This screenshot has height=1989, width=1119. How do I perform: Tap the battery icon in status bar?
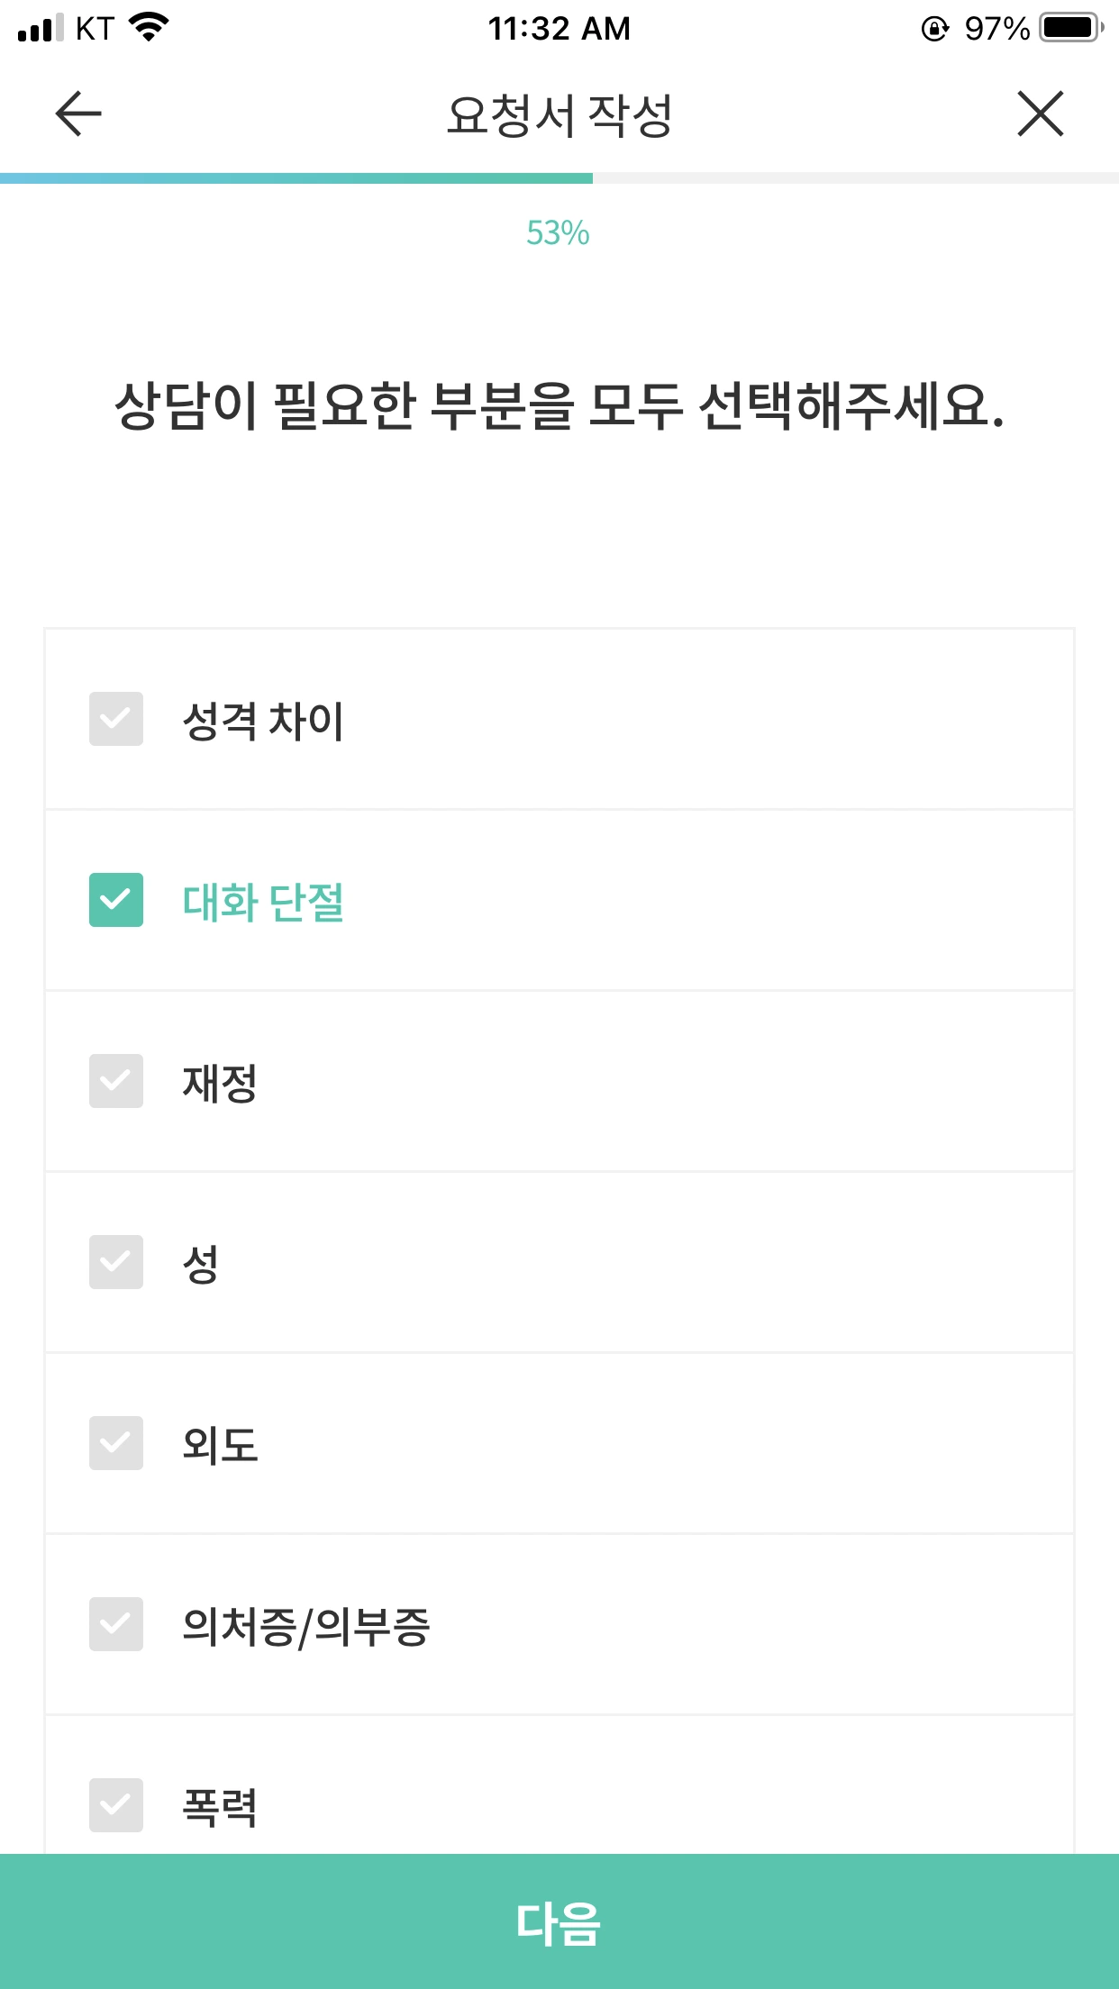coord(1072,28)
